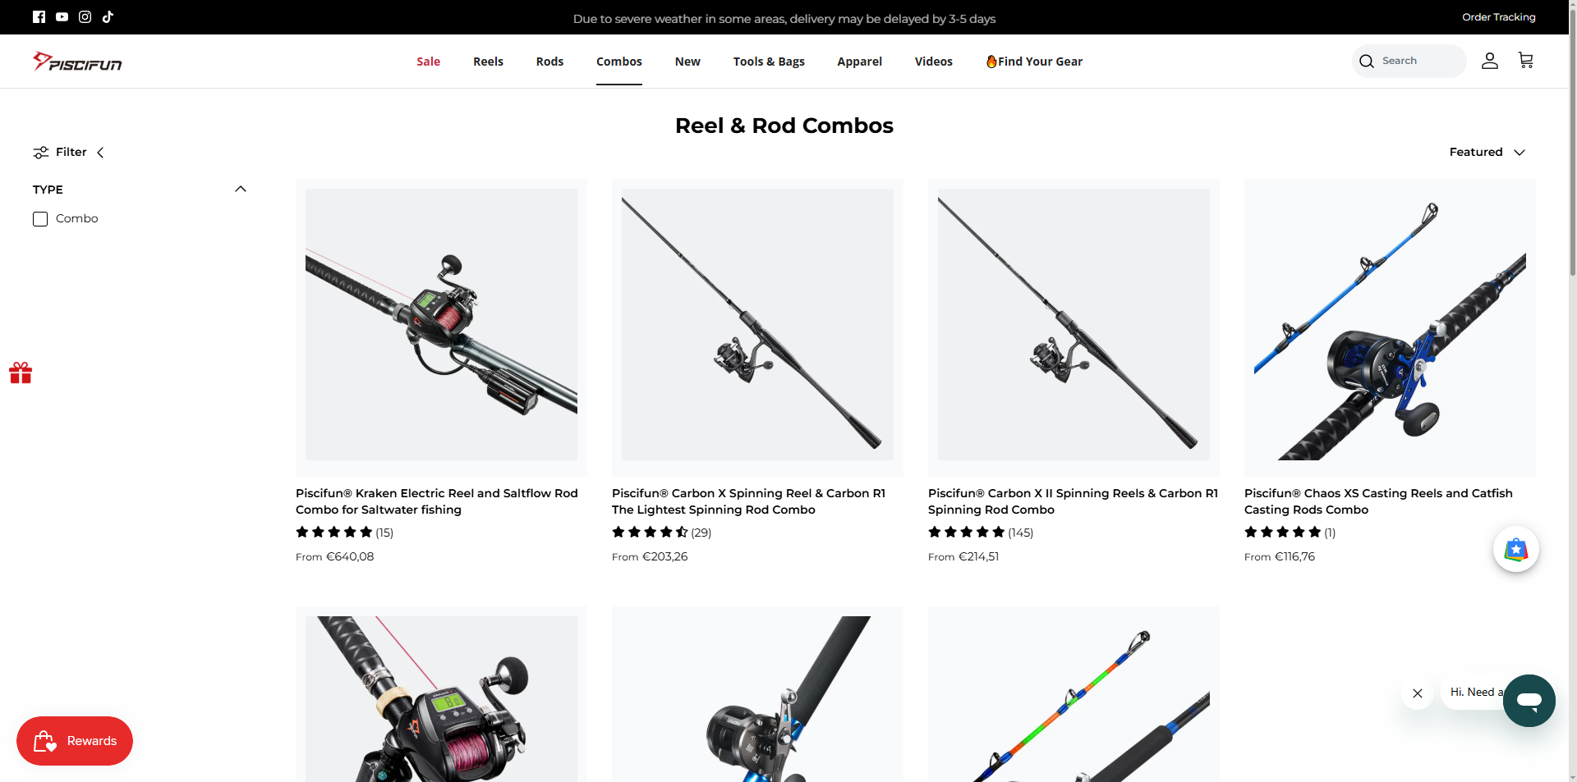Open the account user icon
This screenshot has width=1577, height=782.
[1489, 61]
